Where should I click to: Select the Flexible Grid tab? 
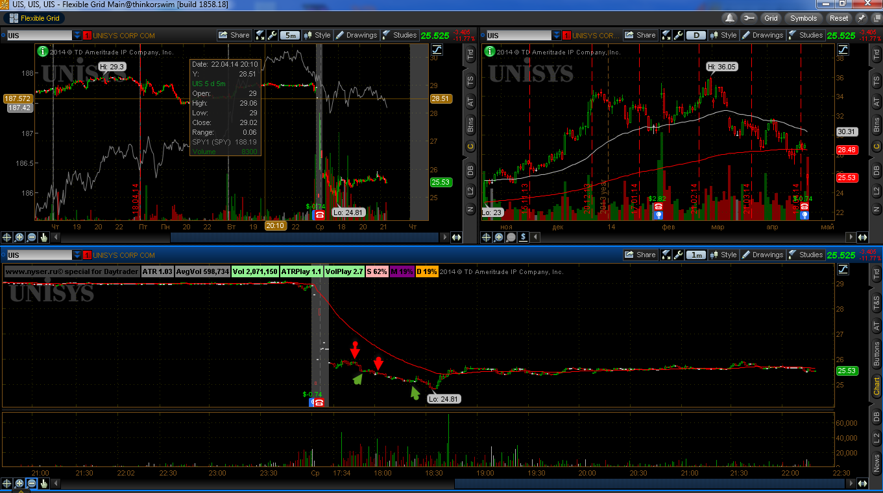34,18
